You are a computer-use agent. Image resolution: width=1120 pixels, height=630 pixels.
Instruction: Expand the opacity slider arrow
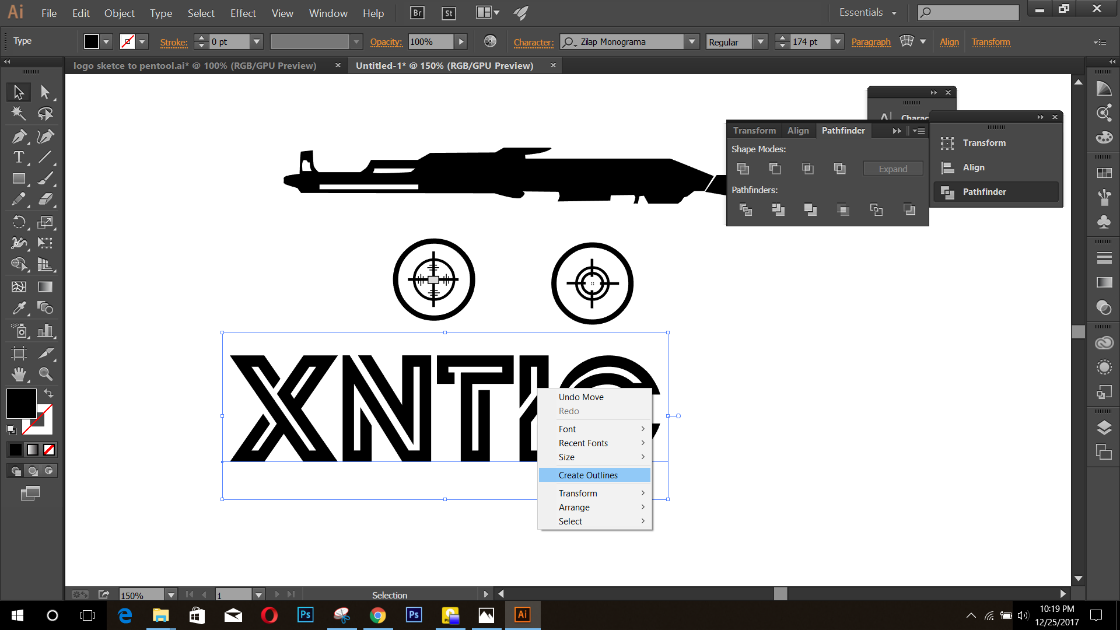[x=461, y=41]
